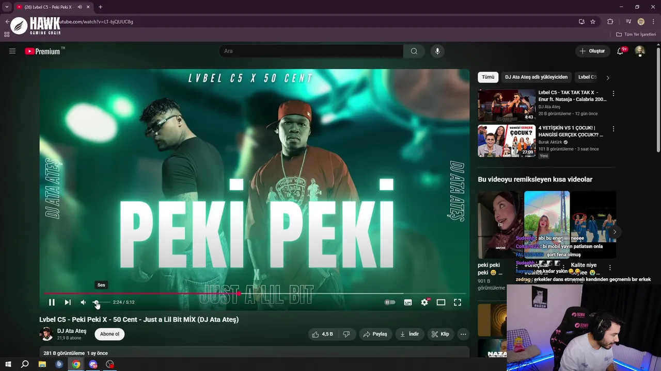This screenshot has width=661, height=371.
Task: Mute the tab via its speaker icon
Action: pos(80,7)
